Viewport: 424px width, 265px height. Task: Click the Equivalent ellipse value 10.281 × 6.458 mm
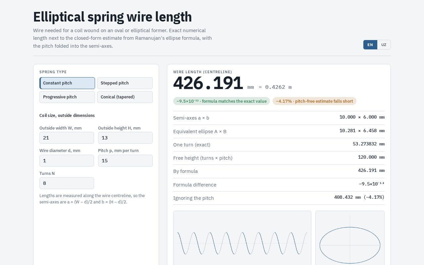(362, 131)
